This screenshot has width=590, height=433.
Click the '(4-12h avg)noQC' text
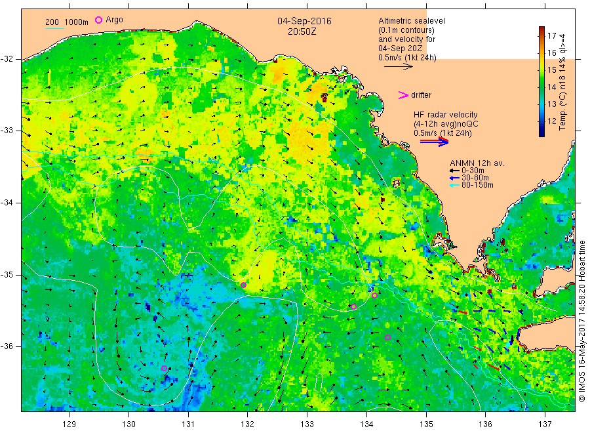[446, 124]
